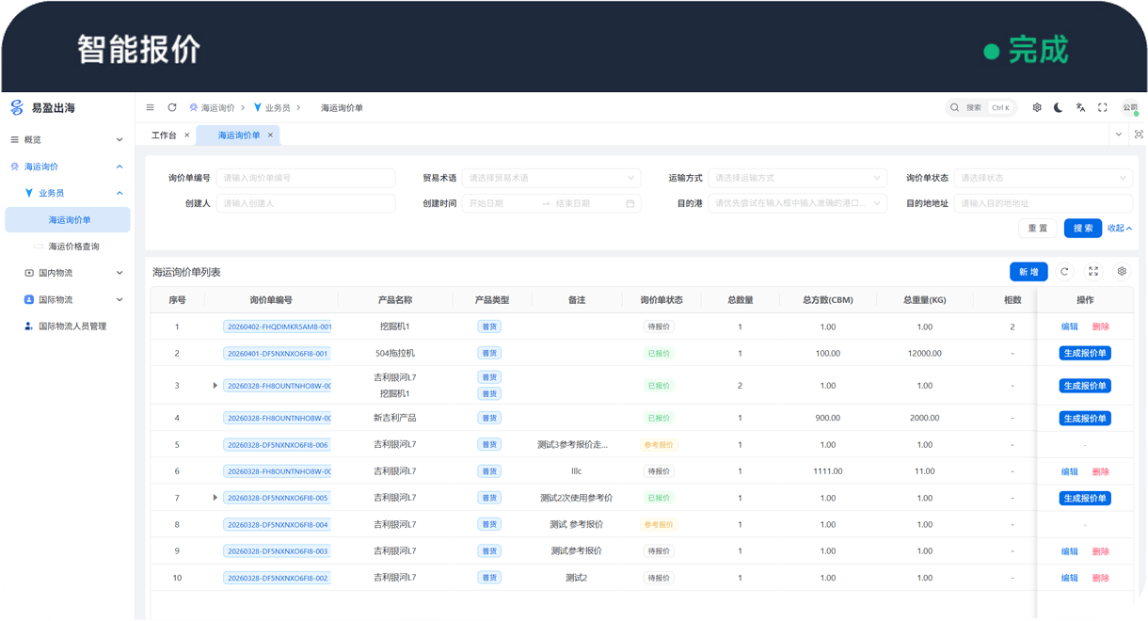Open the settings gear in top bar
The image size is (1148, 621).
1037,107
